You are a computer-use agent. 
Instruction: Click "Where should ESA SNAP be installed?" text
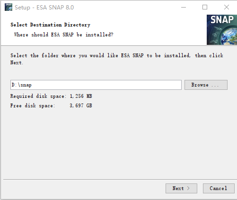(63, 35)
